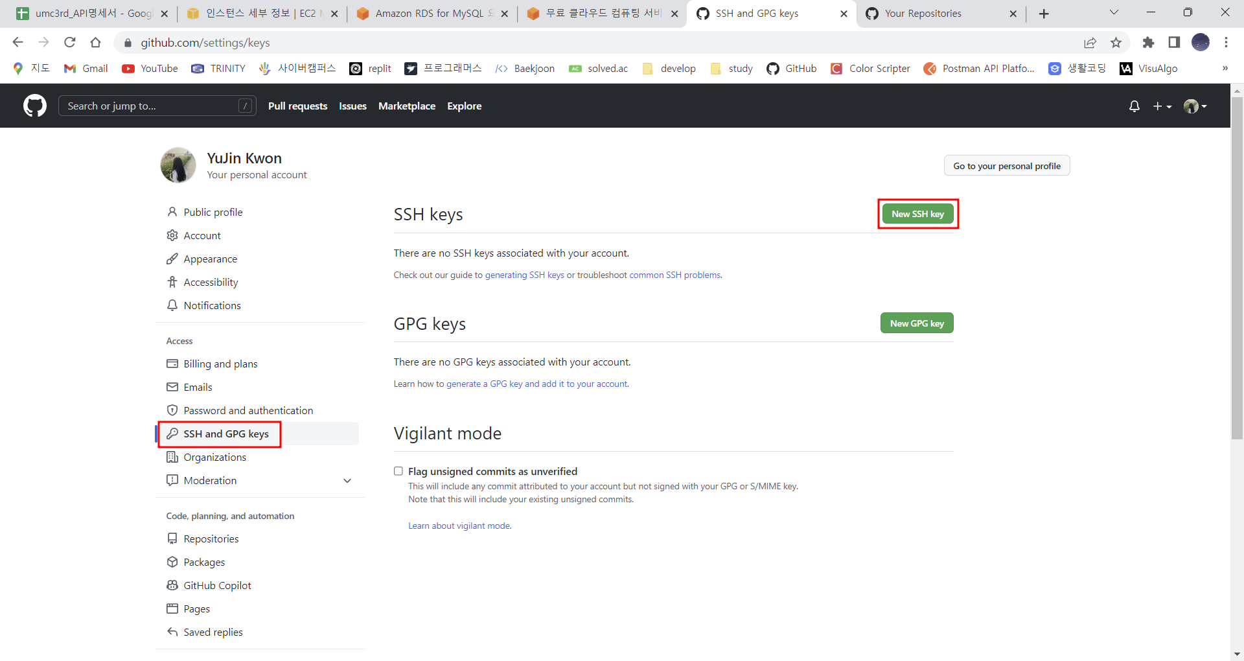This screenshot has height=661, width=1244.
Task: Click the GitHub Octocat logo in header
Action: (x=35, y=106)
